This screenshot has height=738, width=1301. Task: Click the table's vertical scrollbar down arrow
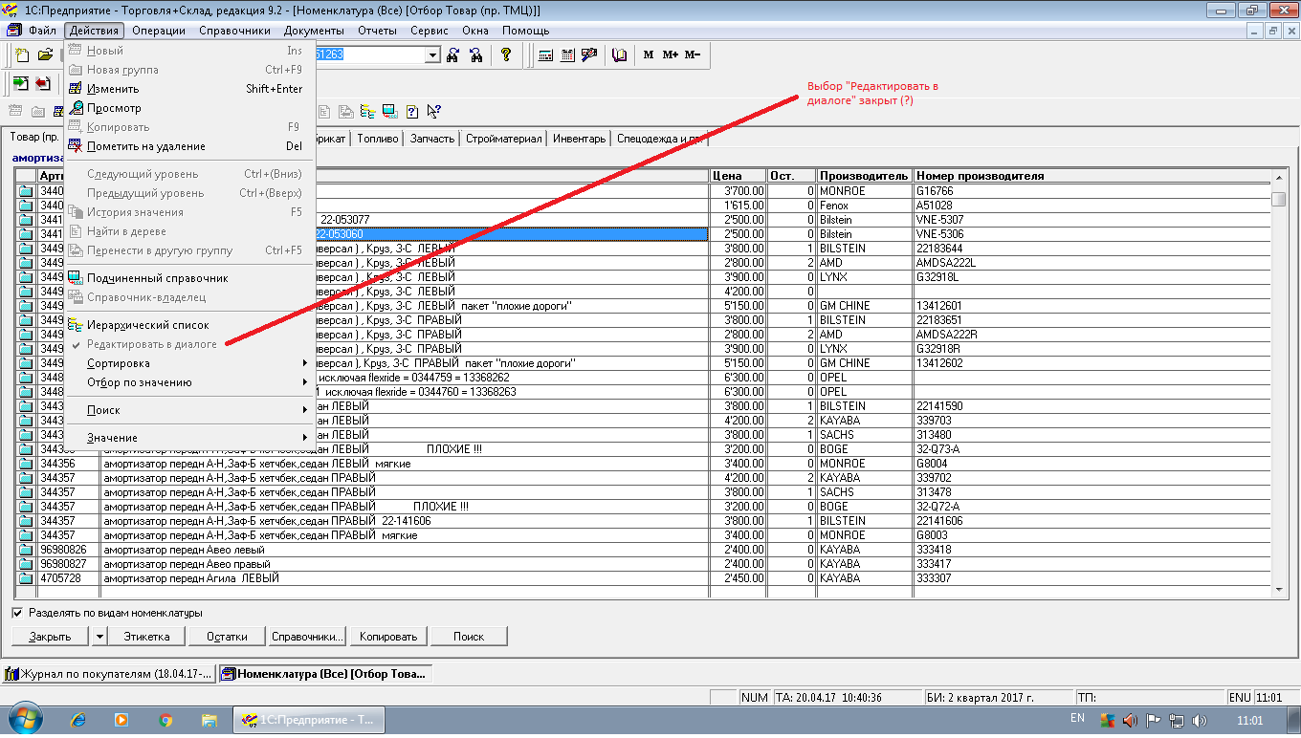click(x=1278, y=591)
